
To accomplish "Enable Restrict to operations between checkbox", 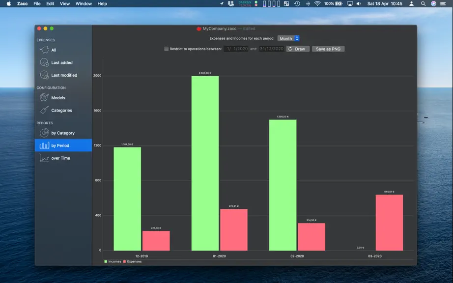I will tap(167, 49).
